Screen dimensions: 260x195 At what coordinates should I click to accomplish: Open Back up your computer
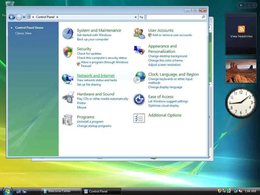tap(93, 39)
